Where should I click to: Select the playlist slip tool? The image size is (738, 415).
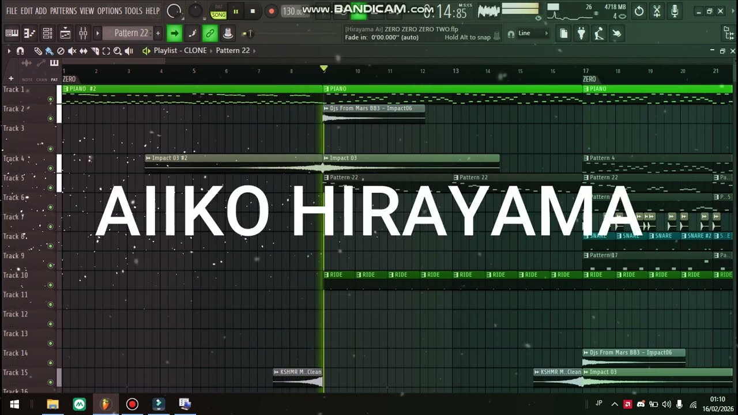[x=84, y=51]
